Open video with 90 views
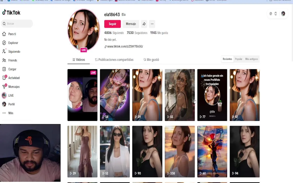This screenshot has height=183, width=293. click(x=147, y=151)
